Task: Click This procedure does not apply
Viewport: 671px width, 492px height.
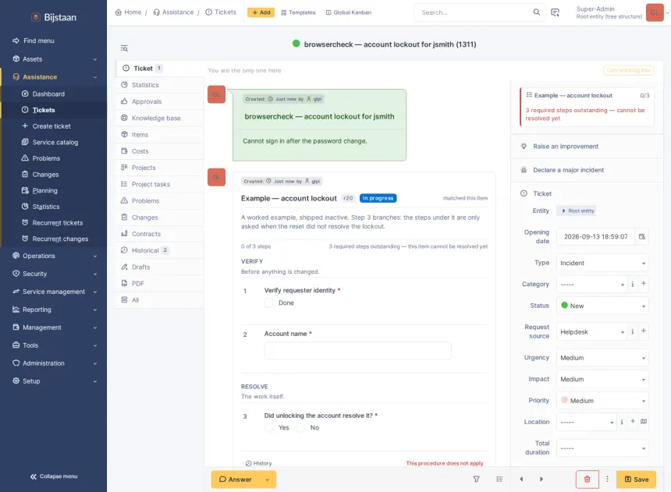Action: 444,463
